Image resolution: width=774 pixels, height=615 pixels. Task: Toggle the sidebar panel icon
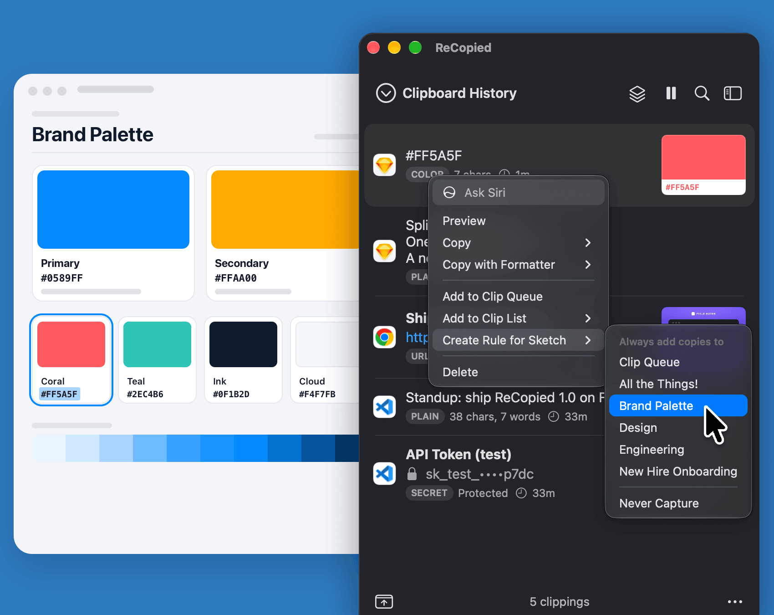733,93
